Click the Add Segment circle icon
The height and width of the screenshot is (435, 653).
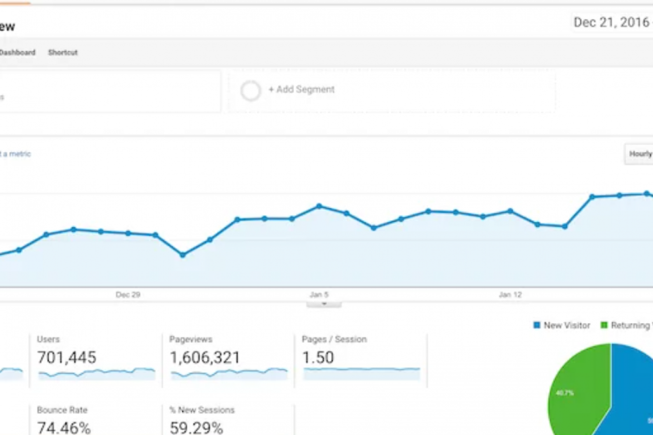[251, 91]
